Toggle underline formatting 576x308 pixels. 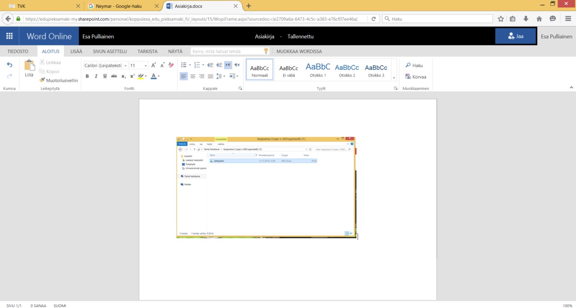(x=105, y=76)
